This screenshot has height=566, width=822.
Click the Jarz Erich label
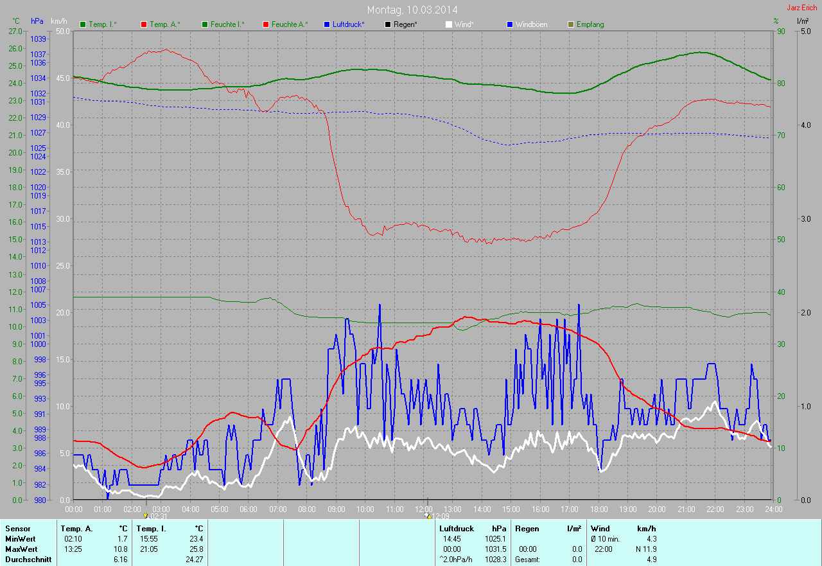coord(801,8)
